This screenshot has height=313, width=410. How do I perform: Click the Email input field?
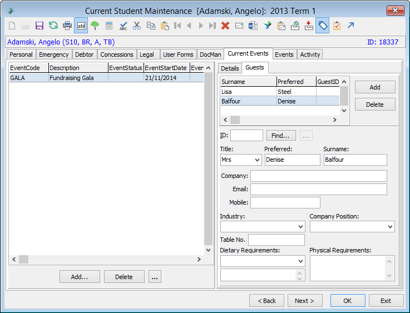pos(318,189)
